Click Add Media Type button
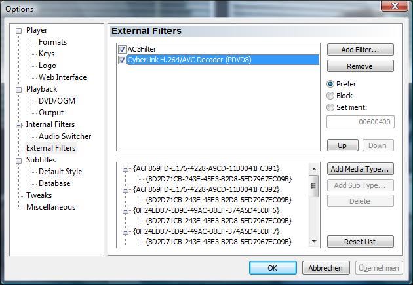The width and height of the screenshot is (413, 285). tap(361, 169)
